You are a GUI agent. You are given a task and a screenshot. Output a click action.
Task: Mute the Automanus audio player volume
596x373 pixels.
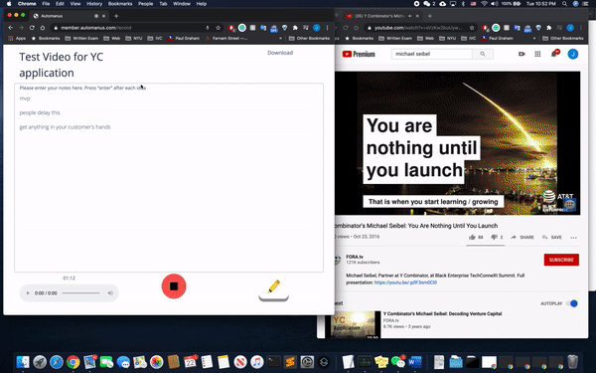click(x=110, y=293)
